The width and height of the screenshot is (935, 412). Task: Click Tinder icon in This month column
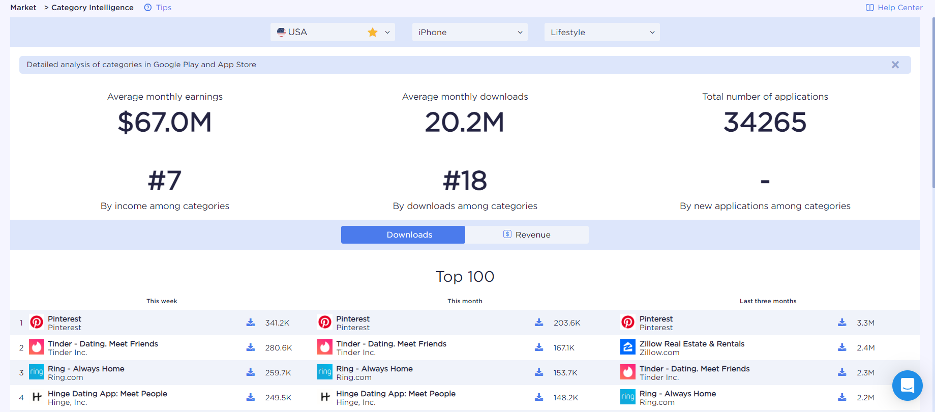point(325,347)
